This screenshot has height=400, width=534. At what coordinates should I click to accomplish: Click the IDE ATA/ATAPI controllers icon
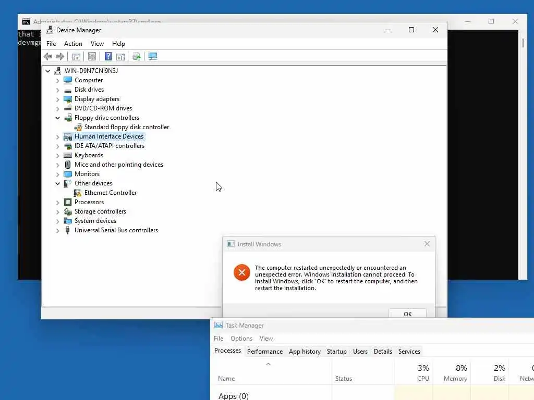pyautogui.click(x=68, y=146)
